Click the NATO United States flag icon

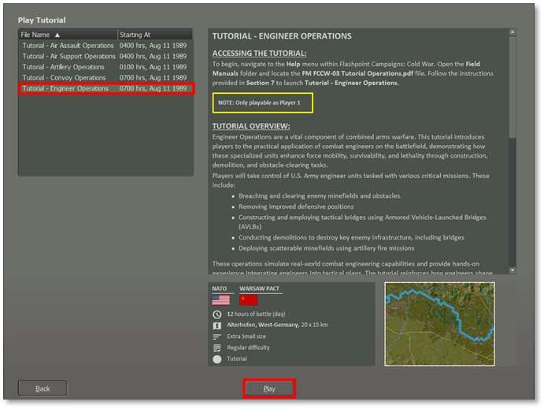coord(220,300)
